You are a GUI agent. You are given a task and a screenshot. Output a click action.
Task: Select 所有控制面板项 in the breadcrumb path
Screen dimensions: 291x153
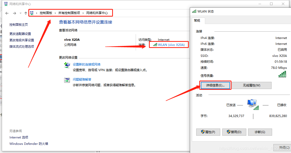[x=69, y=13]
